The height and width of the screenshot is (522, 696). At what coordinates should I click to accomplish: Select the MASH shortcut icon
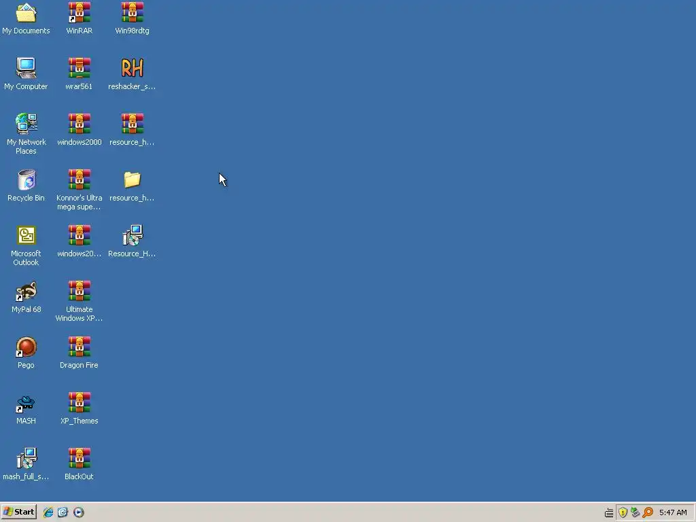pyautogui.click(x=27, y=402)
